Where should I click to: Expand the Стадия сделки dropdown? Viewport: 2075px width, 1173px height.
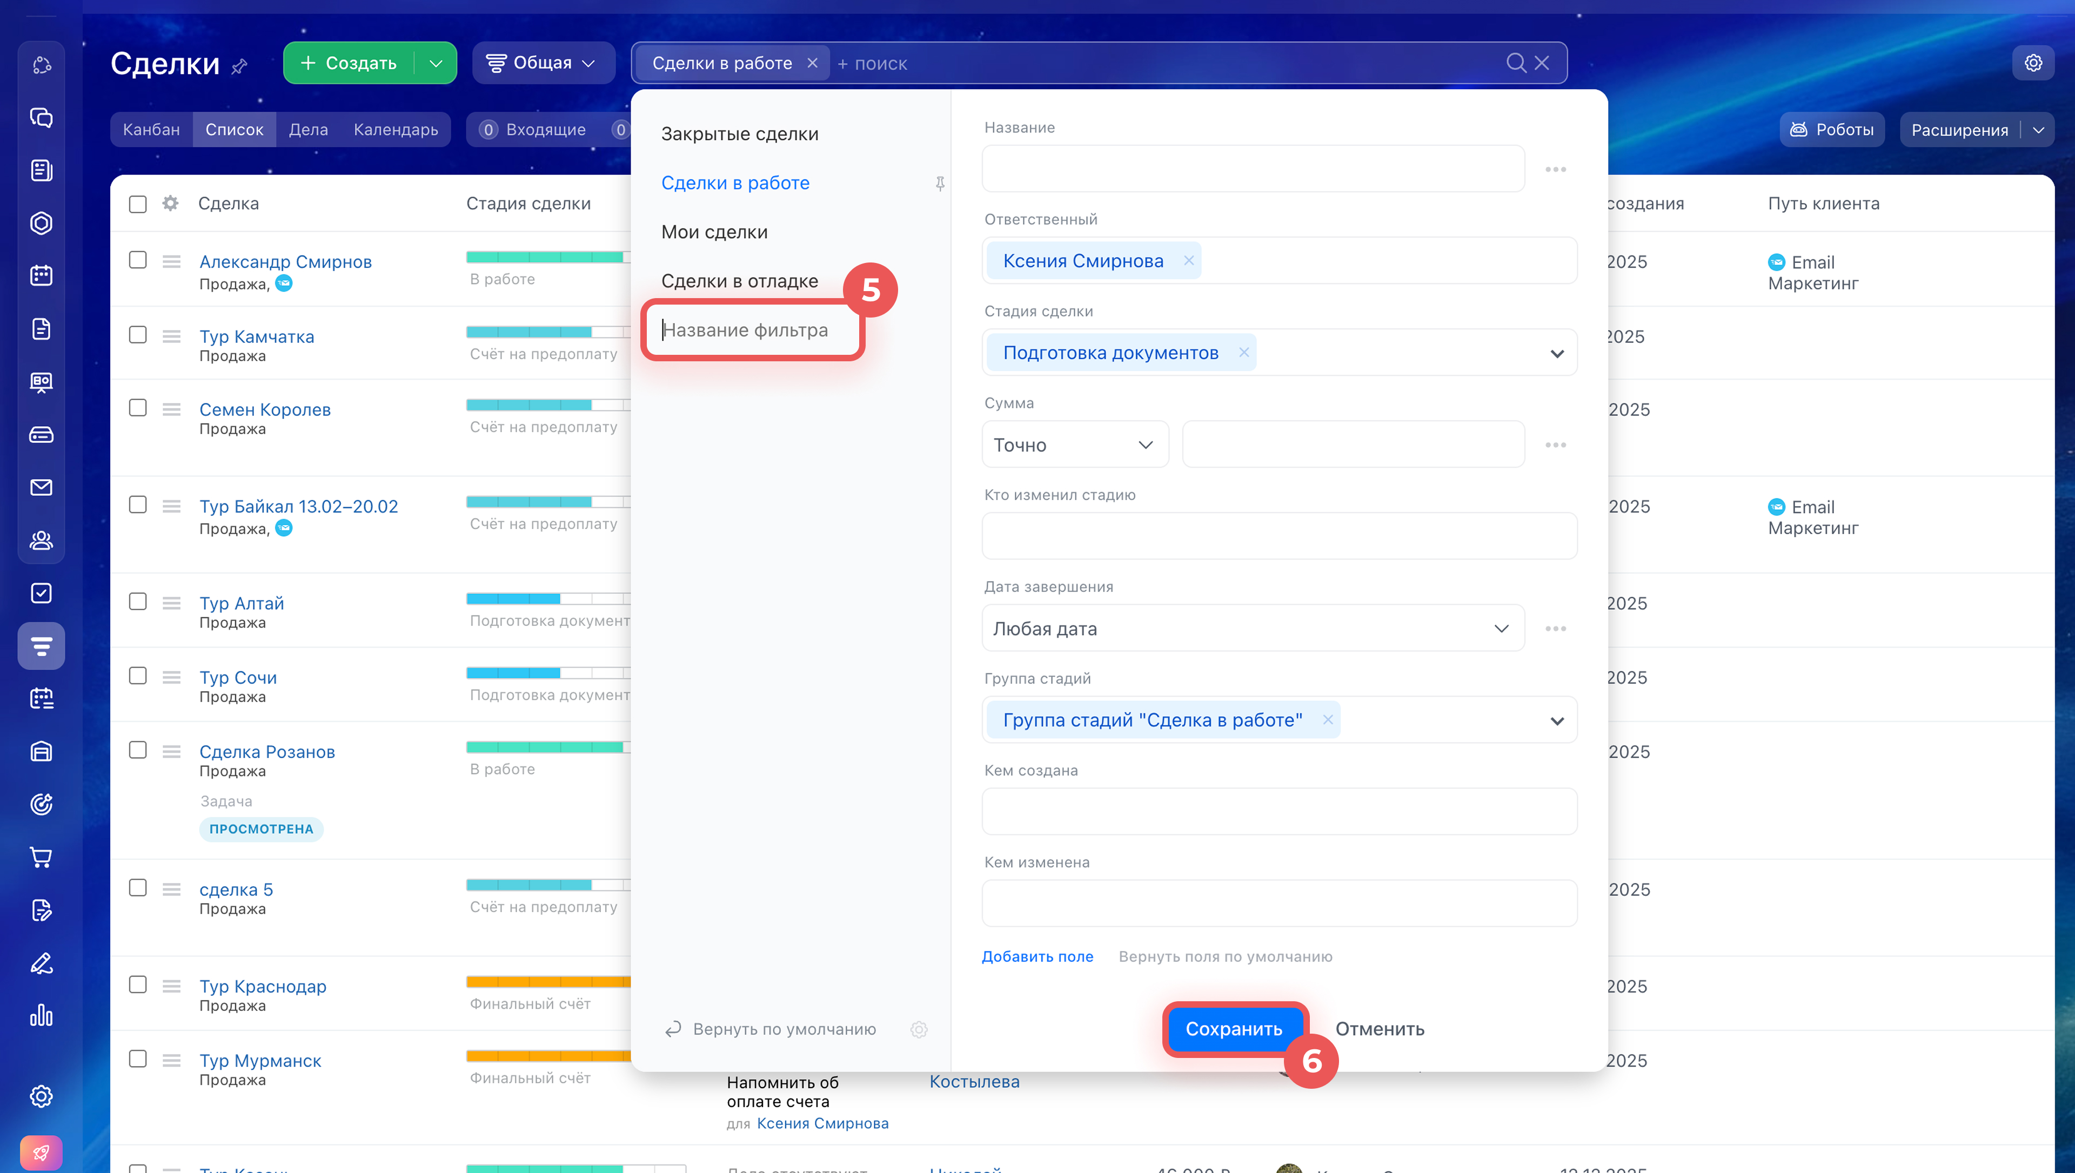click(x=1557, y=354)
